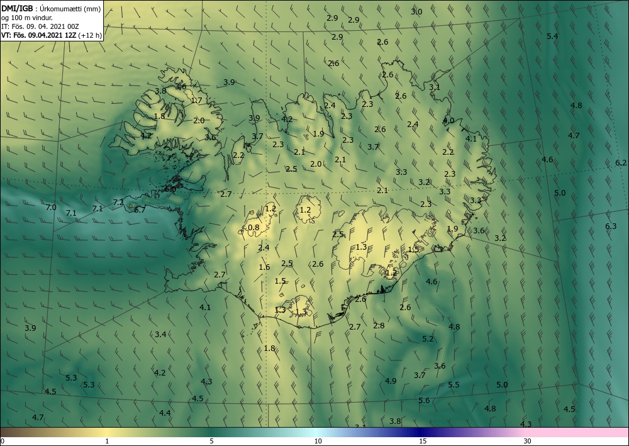Click the 6.7 value on the map
The height and width of the screenshot is (446, 629).
140,209
